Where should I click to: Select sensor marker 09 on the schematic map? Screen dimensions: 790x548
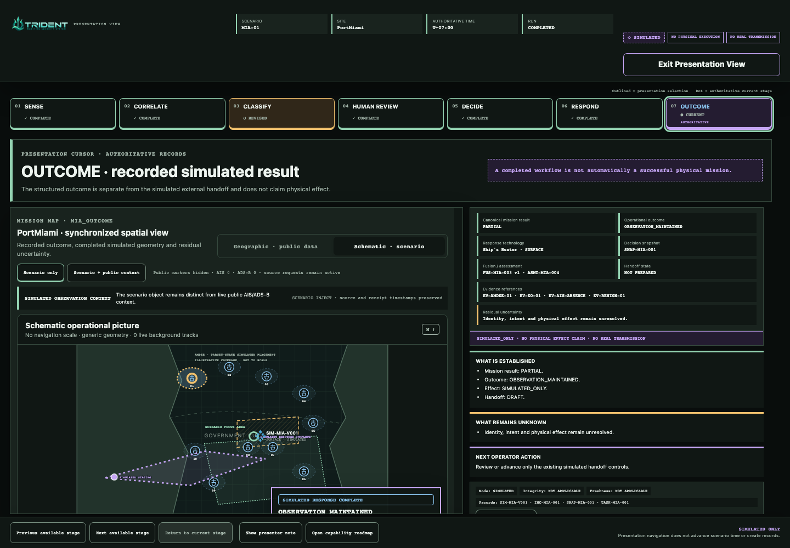pos(214,483)
